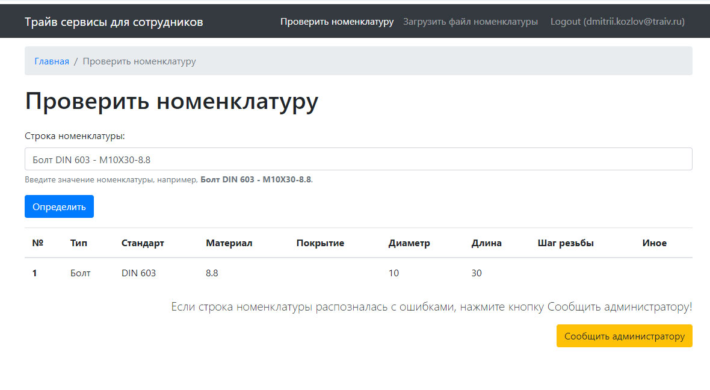Go to Загрузить файл номенклатуры in navbar

[x=470, y=22]
